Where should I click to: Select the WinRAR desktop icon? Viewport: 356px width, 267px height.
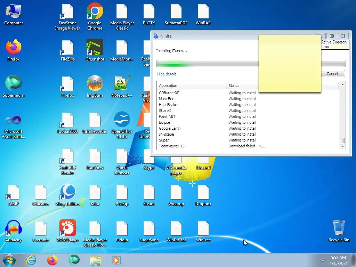point(203,15)
